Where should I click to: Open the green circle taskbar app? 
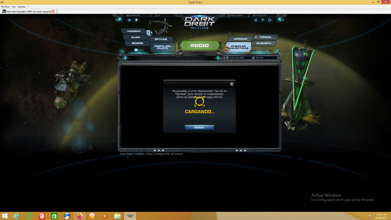click(x=29, y=216)
